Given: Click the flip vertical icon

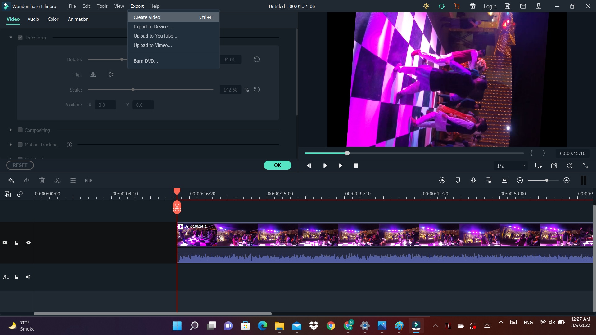Looking at the screenshot, I should [x=111, y=74].
